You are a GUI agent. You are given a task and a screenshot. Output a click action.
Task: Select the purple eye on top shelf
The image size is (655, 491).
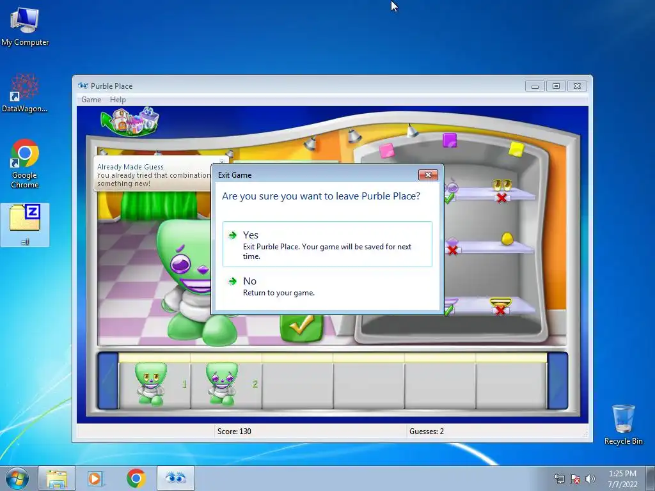pos(452,186)
